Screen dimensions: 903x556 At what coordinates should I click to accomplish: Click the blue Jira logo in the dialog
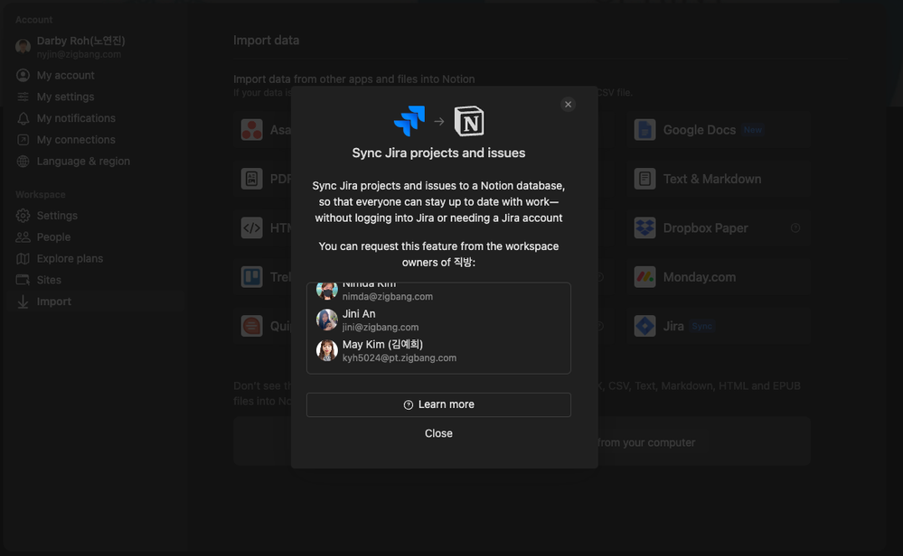coord(409,121)
